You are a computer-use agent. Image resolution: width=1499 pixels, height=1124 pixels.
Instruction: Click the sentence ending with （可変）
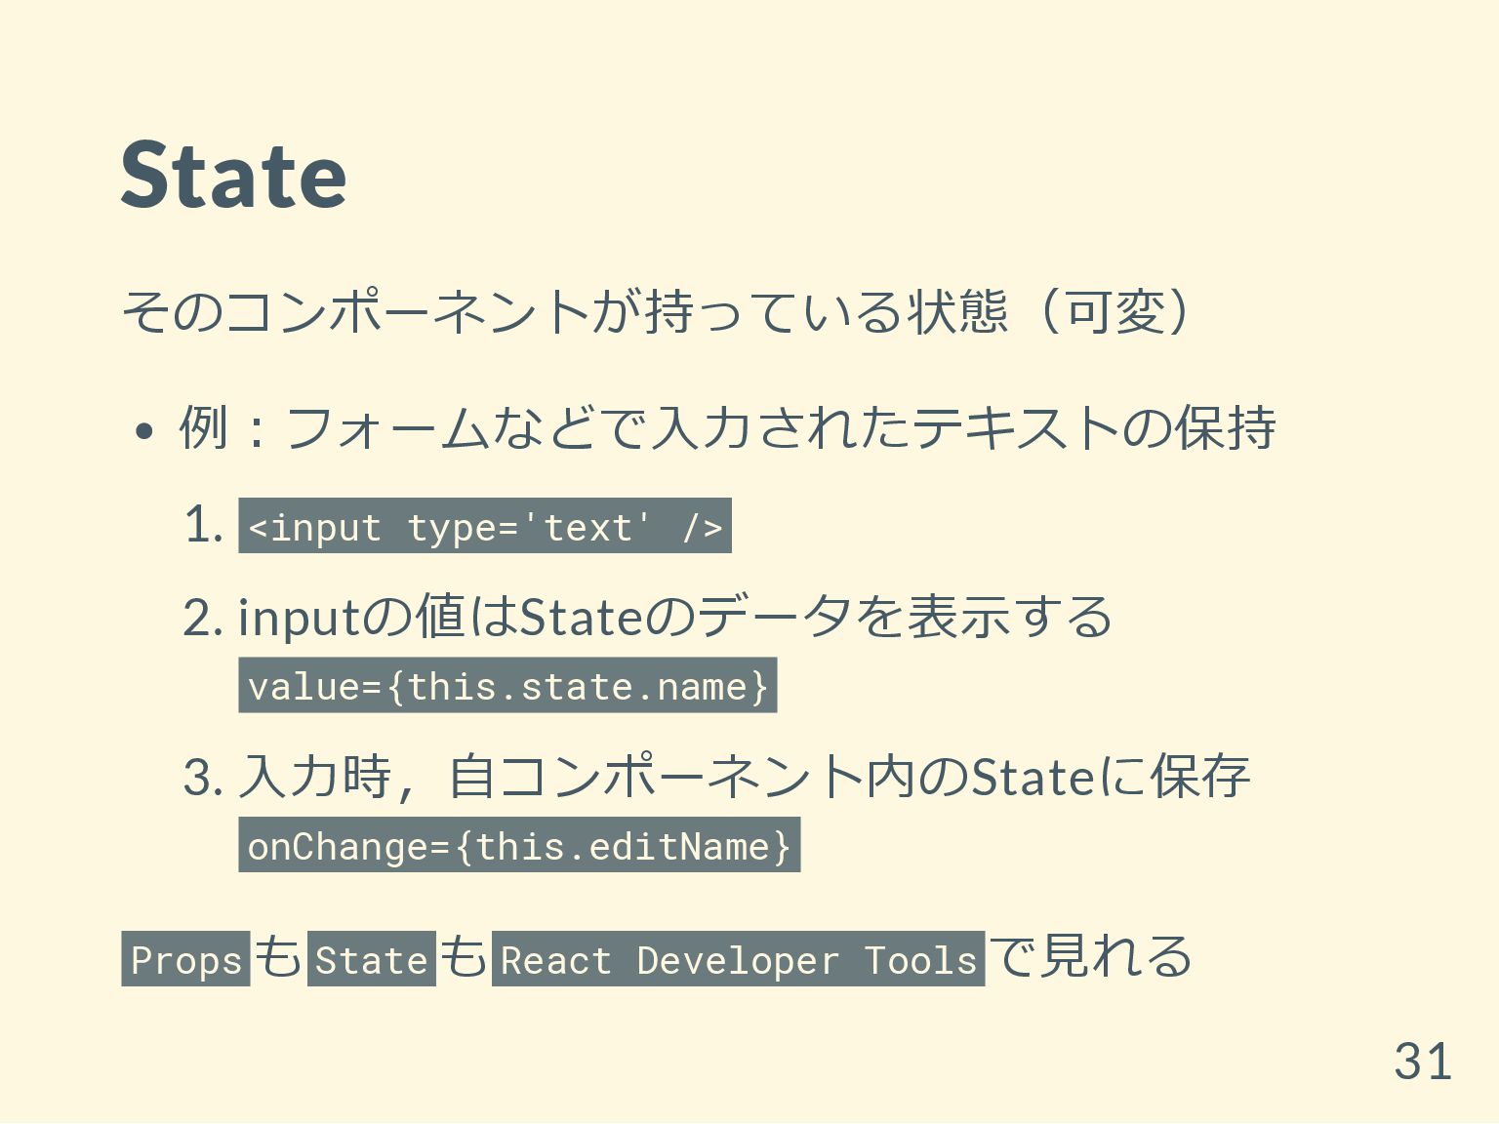coord(656,312)
